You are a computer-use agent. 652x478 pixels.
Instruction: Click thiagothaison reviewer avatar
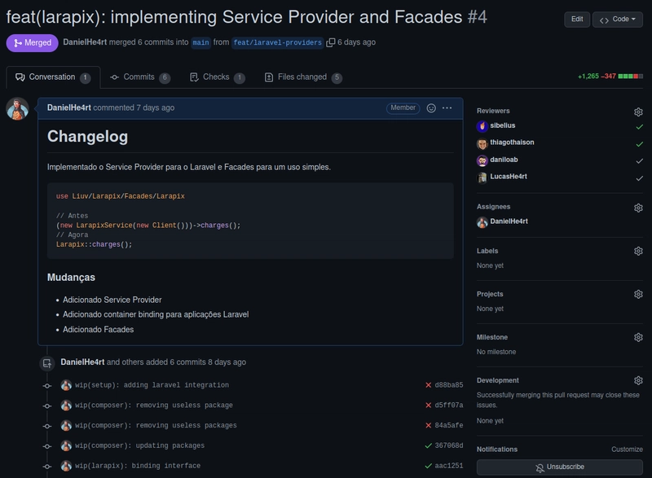482,143
